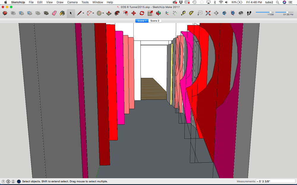This screenshot has height=185, width=297.
Task: Click the Zoom Extents icon
Action: 208,13
